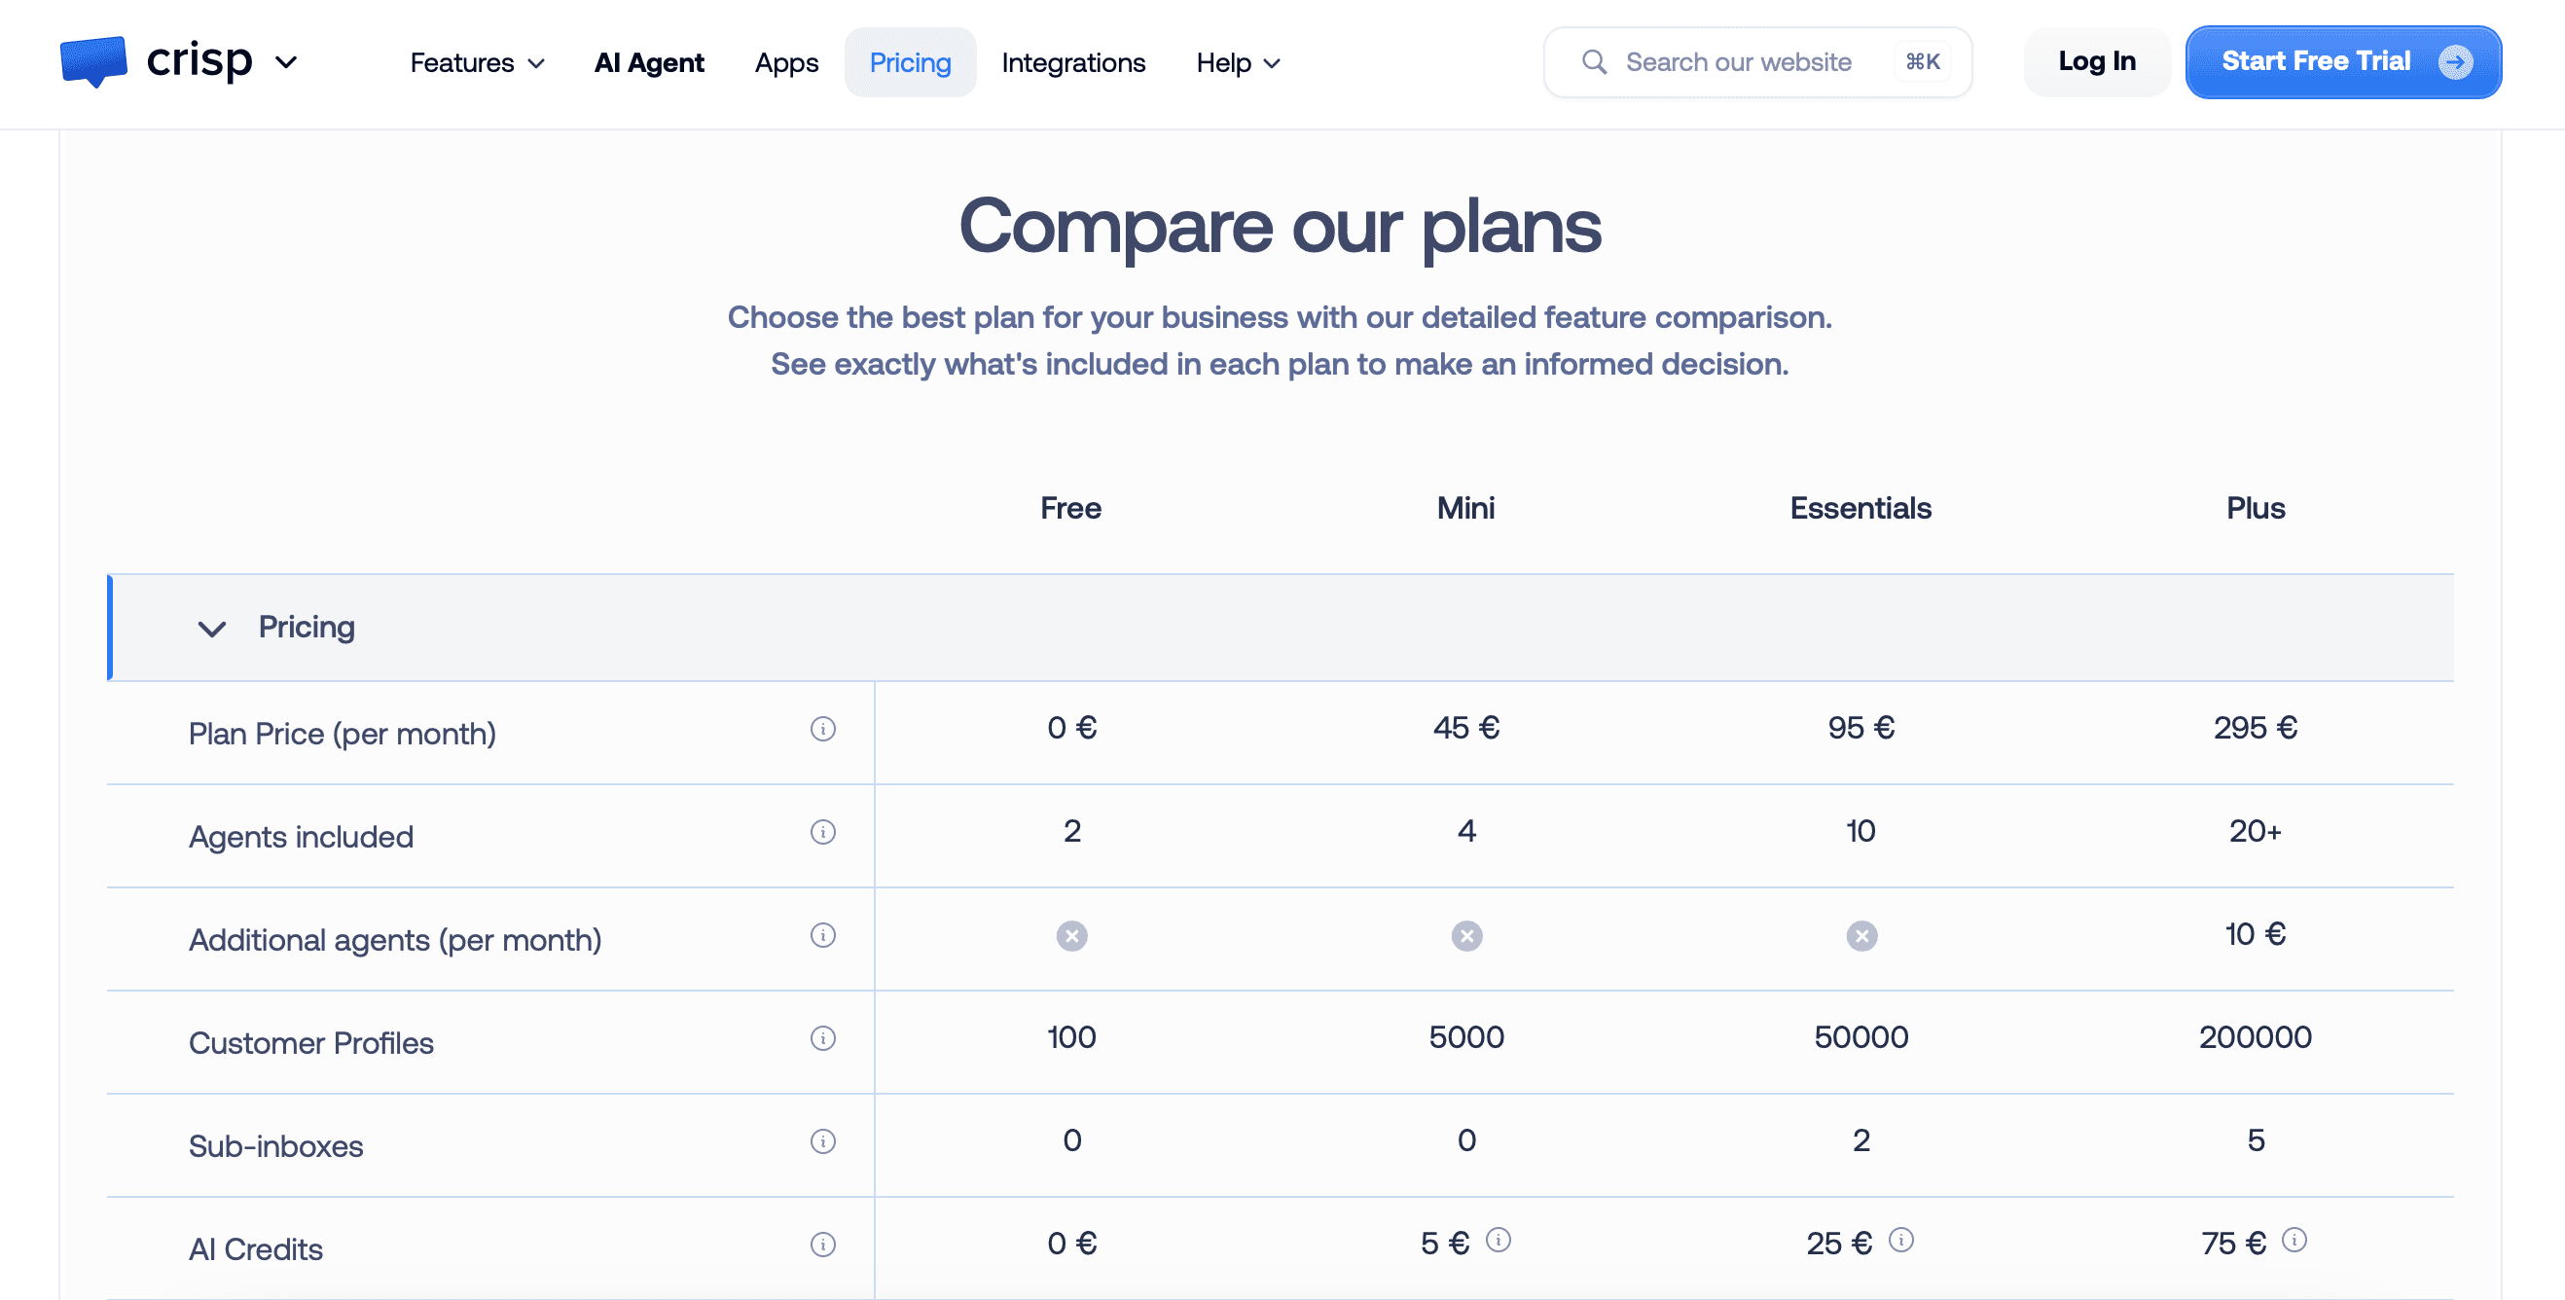
Task: Show info for AI Credits row
Action: point(822,1245)
